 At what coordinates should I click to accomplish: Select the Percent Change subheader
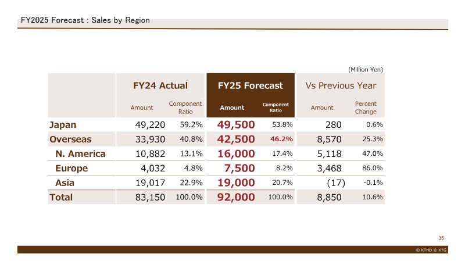366,108
